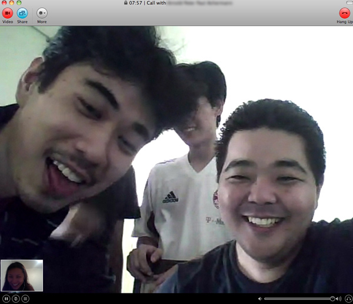Hang up the call
The image size is (353, 304).
(x=344, y=12)
